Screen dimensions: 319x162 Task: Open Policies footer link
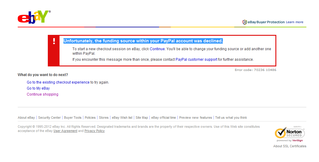[x=90, y=118]
